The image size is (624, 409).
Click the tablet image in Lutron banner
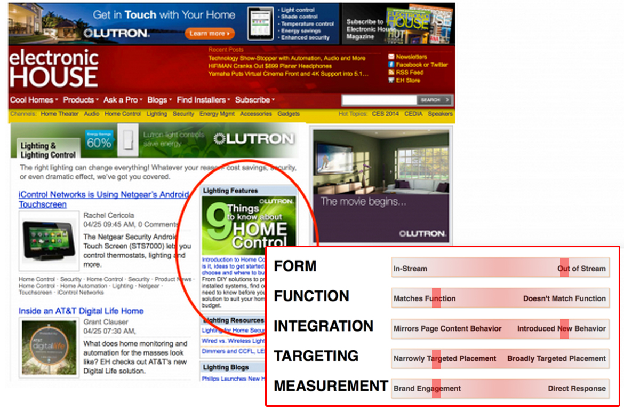pyautogui.click(x=261, y=23)
